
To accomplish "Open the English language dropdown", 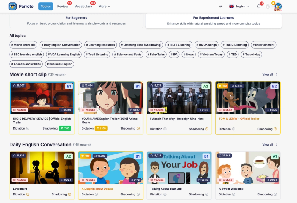I will point(239,6).
